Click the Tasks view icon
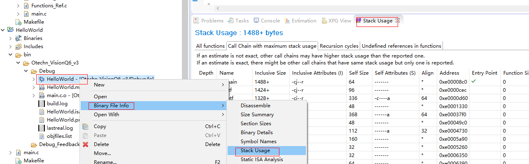529x164 pixels. [231, 20]
